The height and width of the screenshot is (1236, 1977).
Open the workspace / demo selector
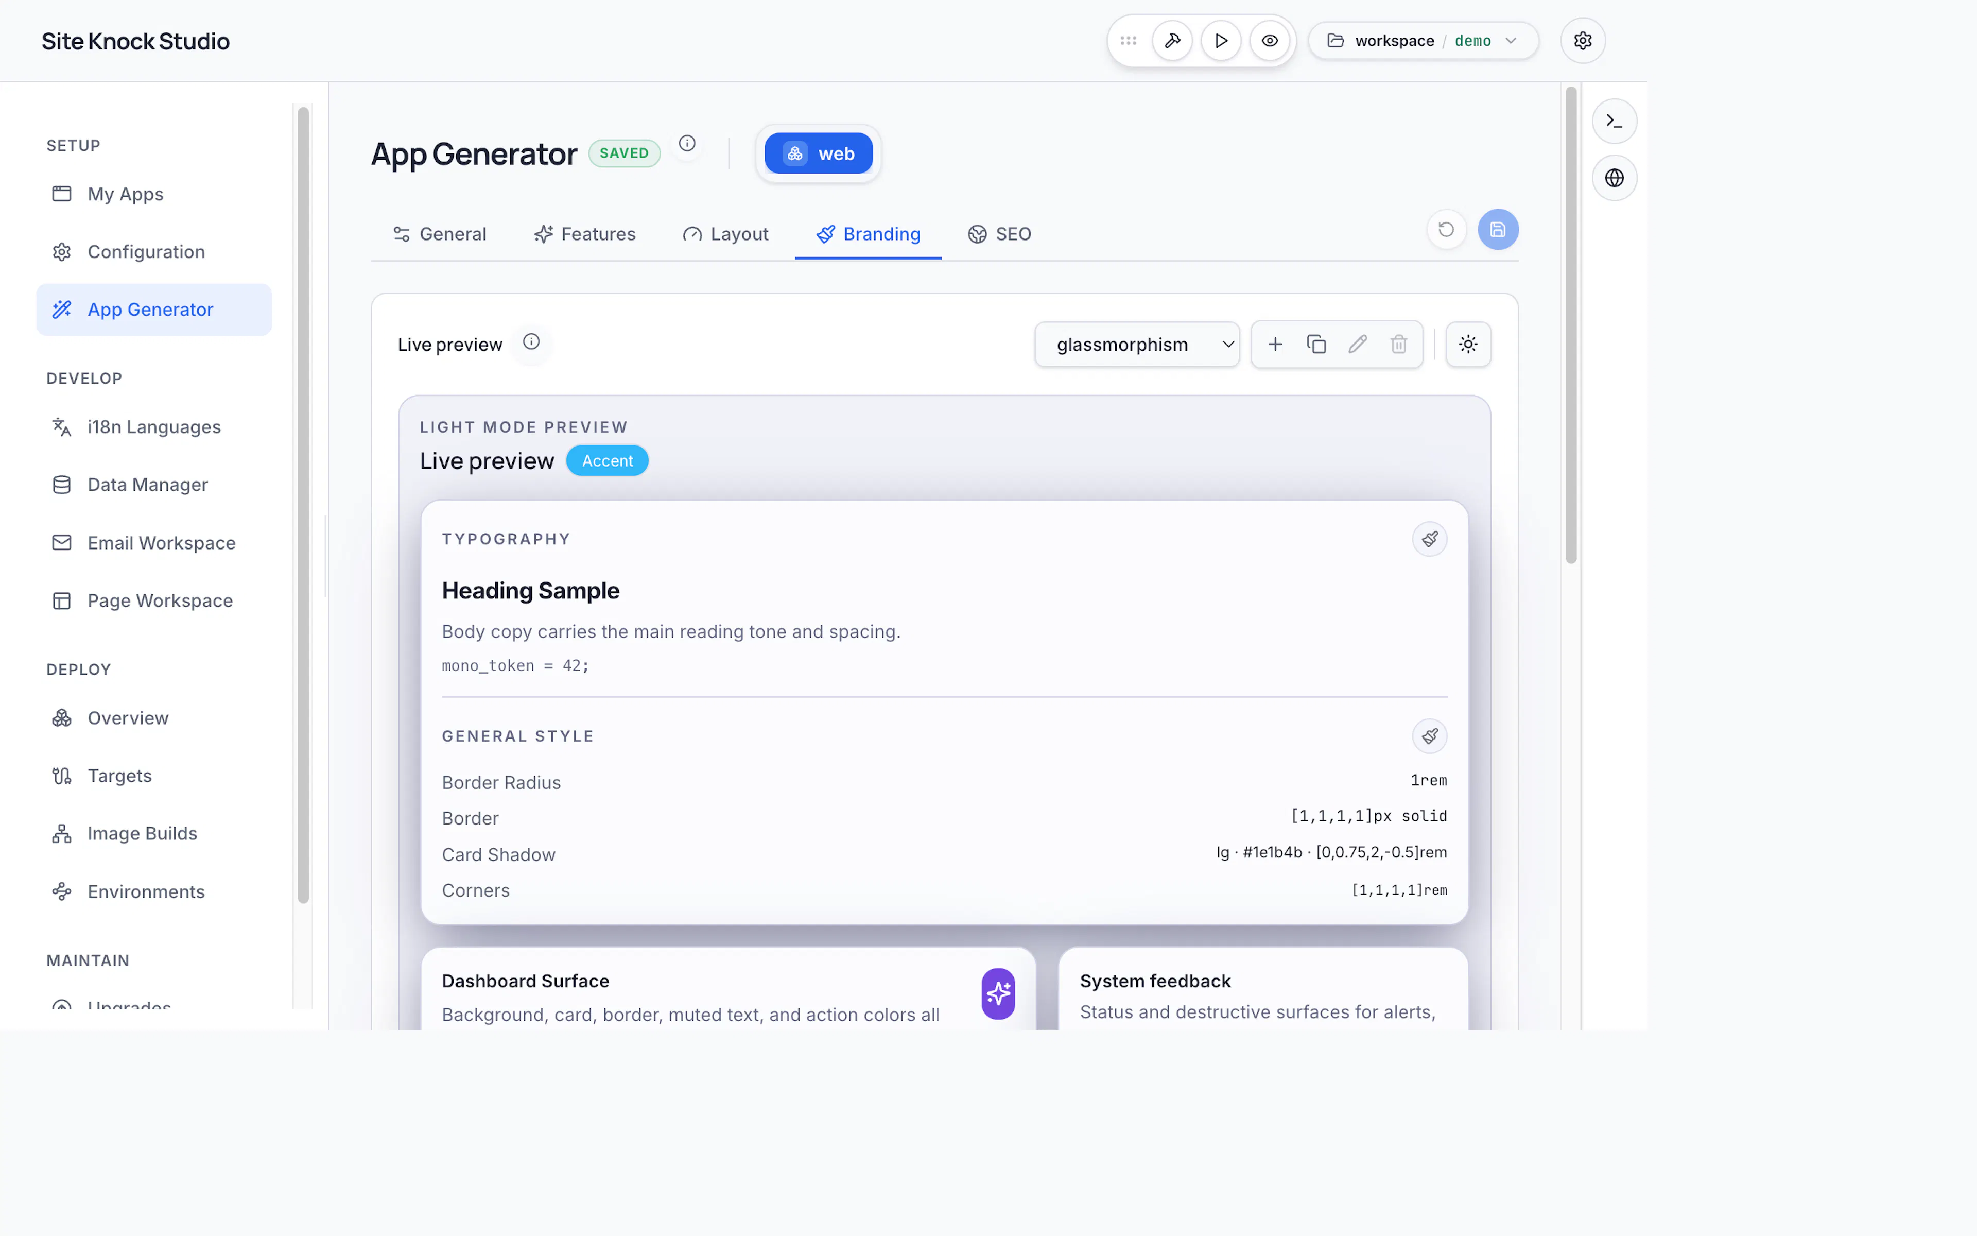click(1423, 41)
